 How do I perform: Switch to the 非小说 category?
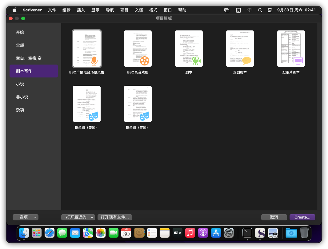pos(34,97)
